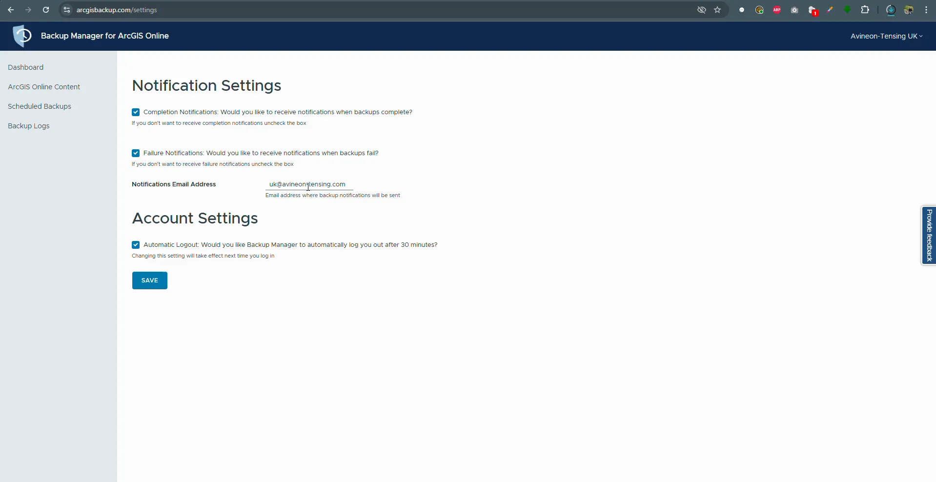Open the camera screenshot extension

pyautogui.click(x=794, y=10)
